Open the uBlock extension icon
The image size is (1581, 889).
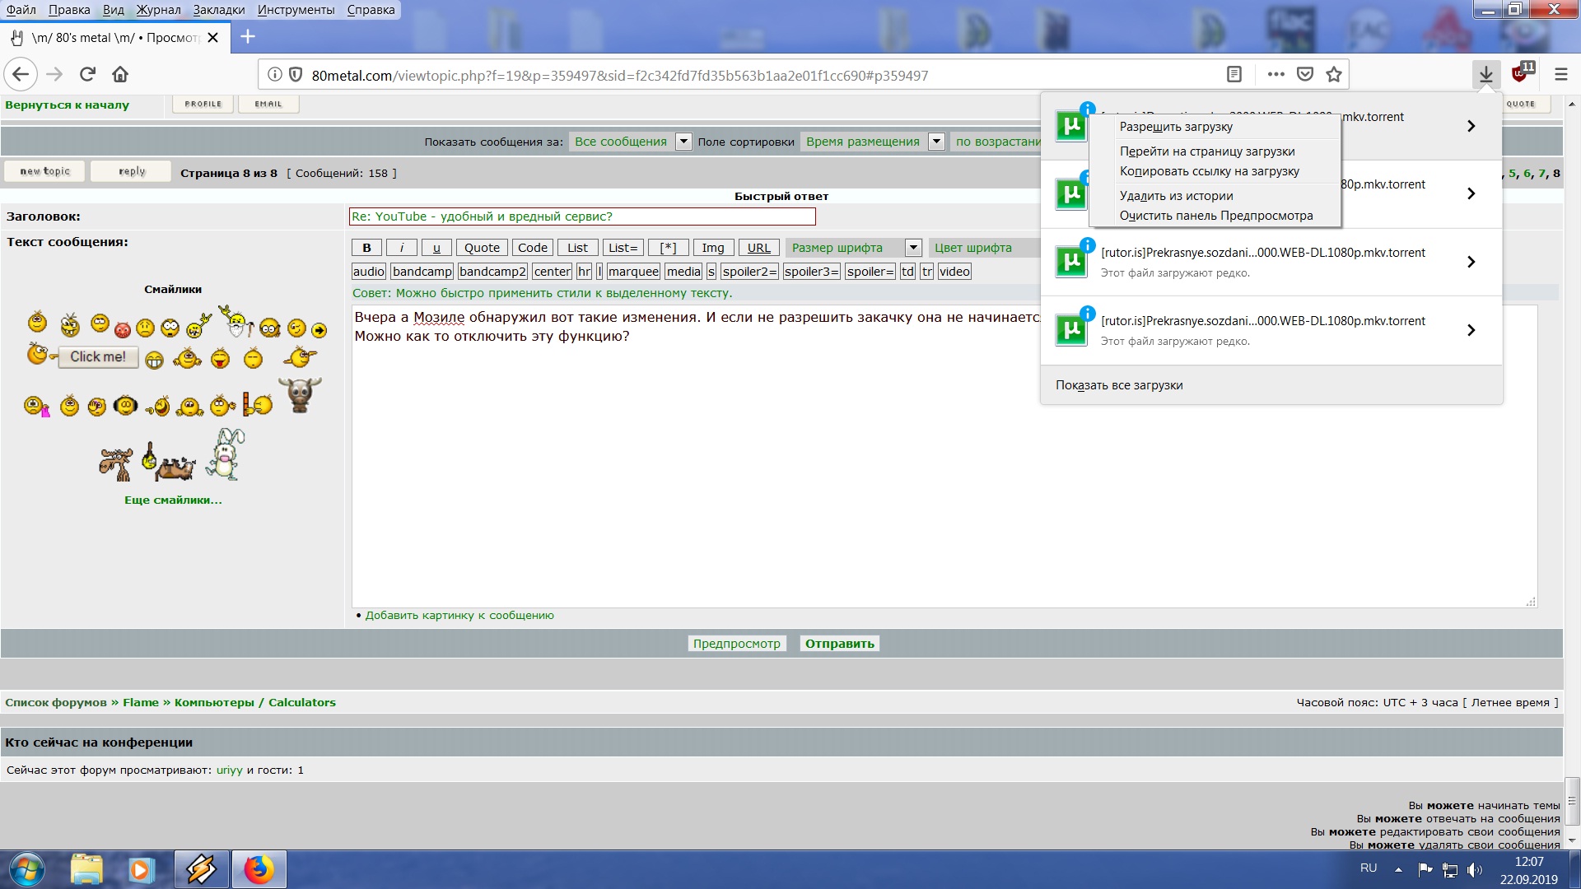1521,73
